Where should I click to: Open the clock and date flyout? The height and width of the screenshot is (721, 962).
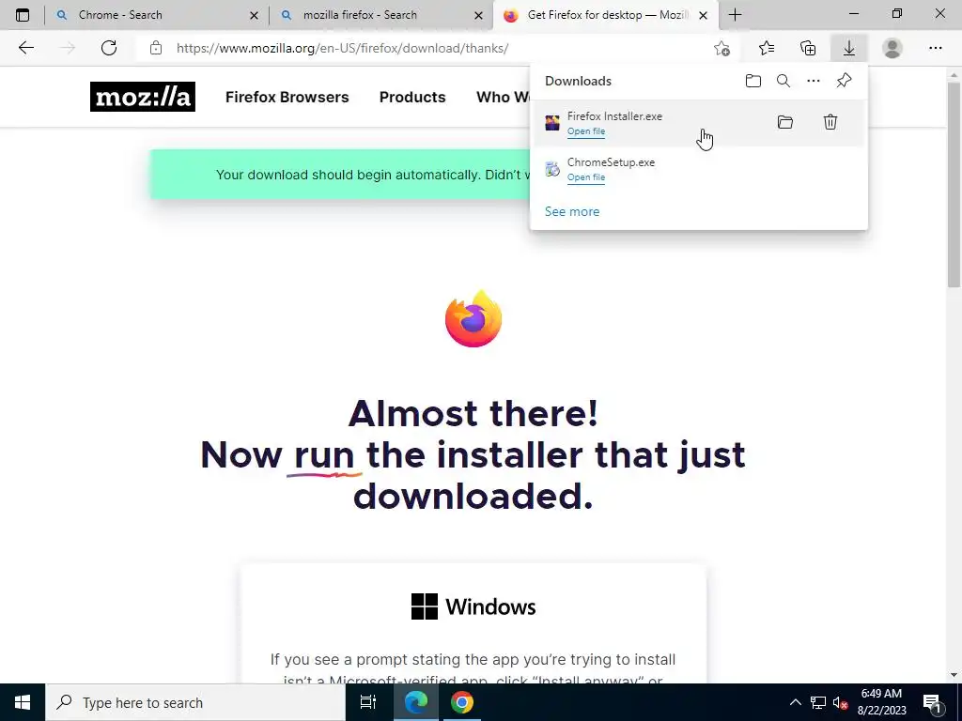tap(881, 702)
